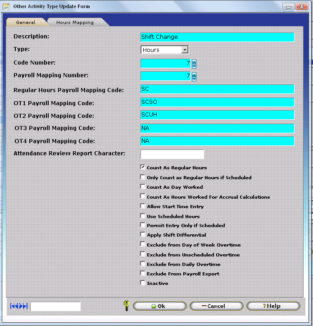Decrease Payroll Mapping Number with down arrow

[x=194, y=79]
